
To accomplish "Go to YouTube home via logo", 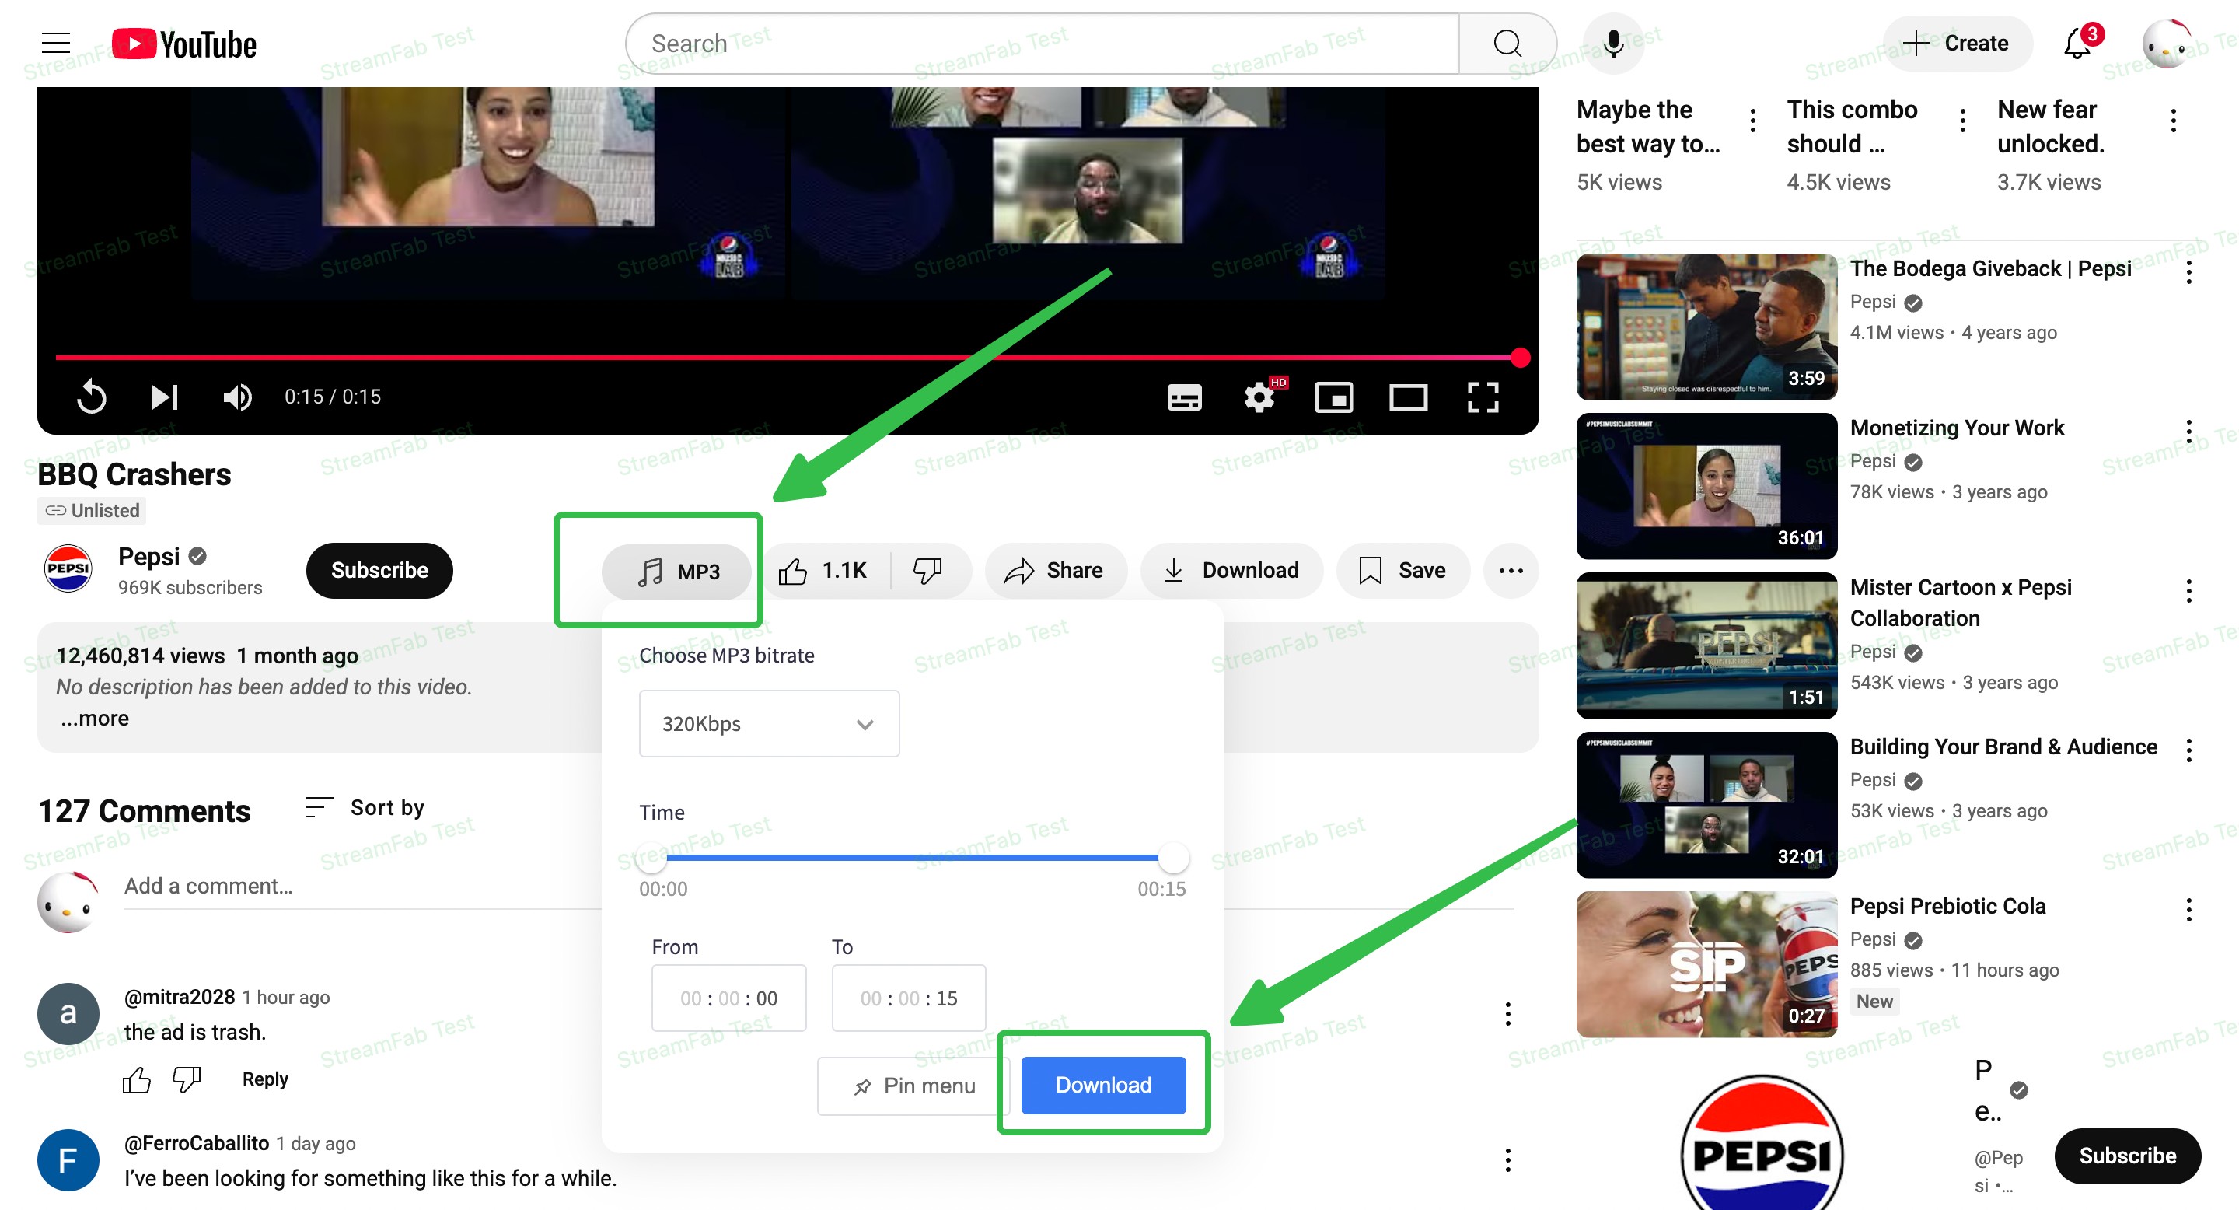I will point(184,44).
